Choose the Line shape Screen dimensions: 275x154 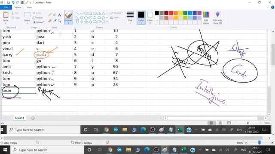point(77,13)
